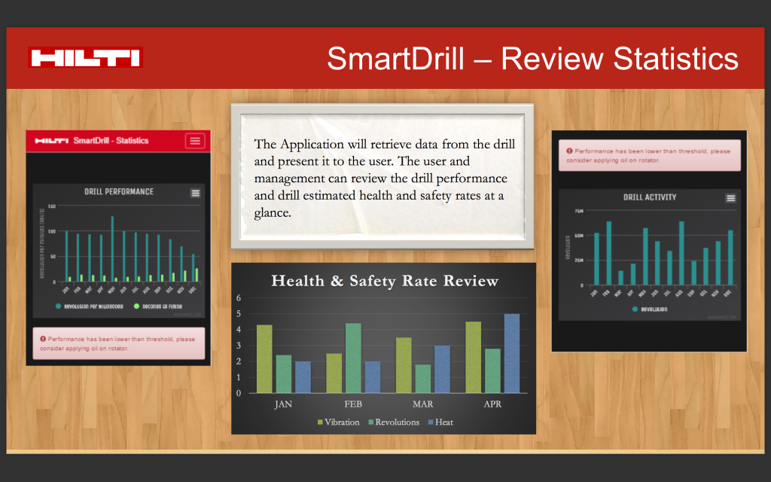Screen dimensions: 771x482
Task: Click the blue Heat bar for MAR
Action: tap(442, 369)
